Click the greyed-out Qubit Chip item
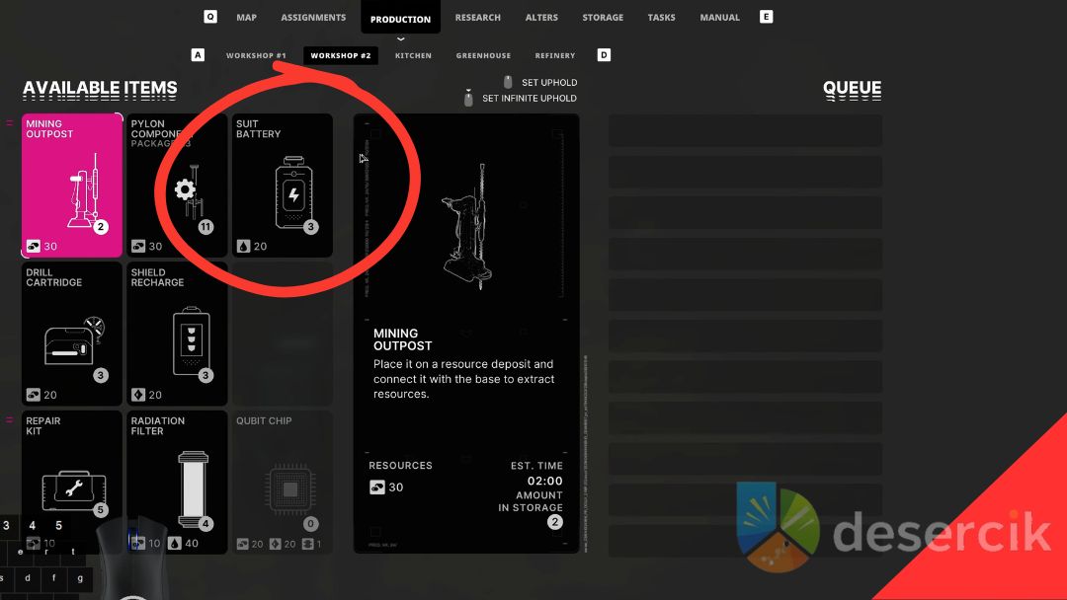1067x600 pixels. pyautogui.click(x=282, y=482)
